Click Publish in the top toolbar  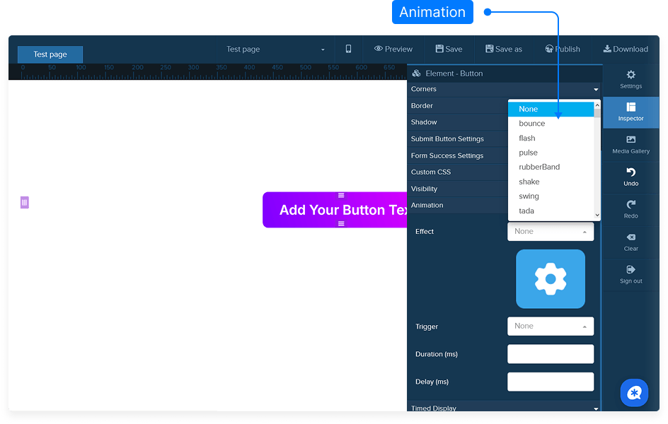(563, 49)
